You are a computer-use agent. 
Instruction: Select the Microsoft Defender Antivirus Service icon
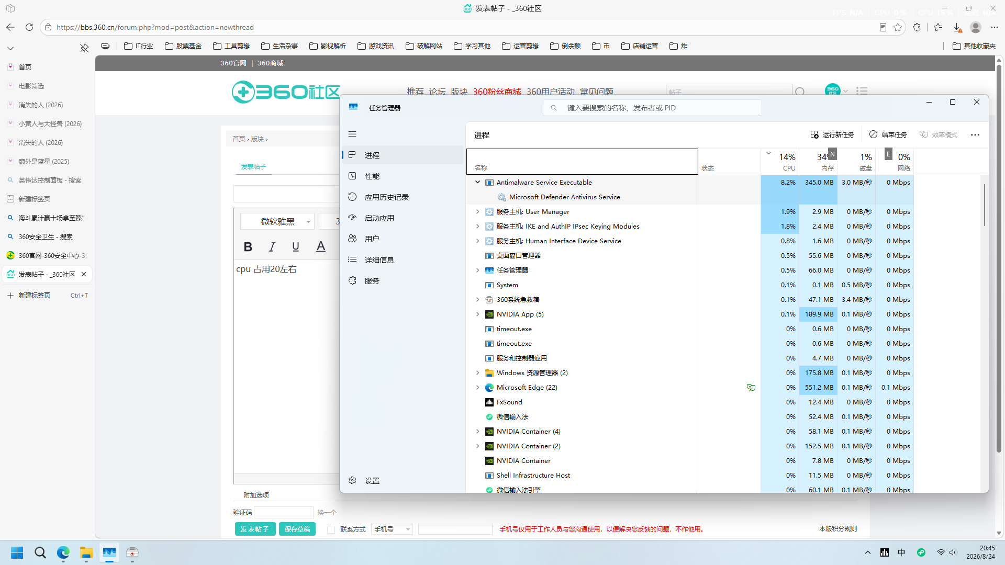point(501,197)
